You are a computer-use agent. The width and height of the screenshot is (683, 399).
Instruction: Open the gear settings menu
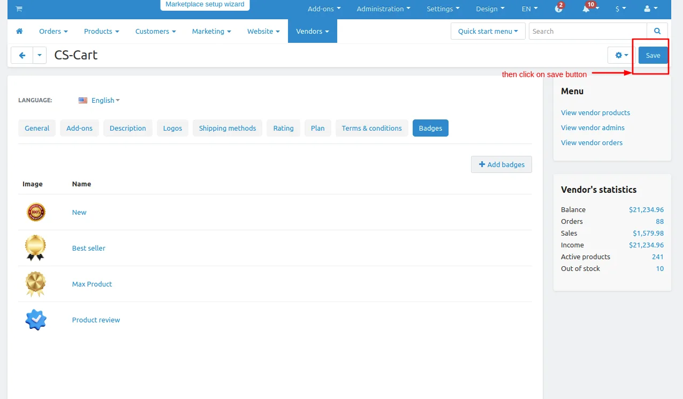coord(621,55)
